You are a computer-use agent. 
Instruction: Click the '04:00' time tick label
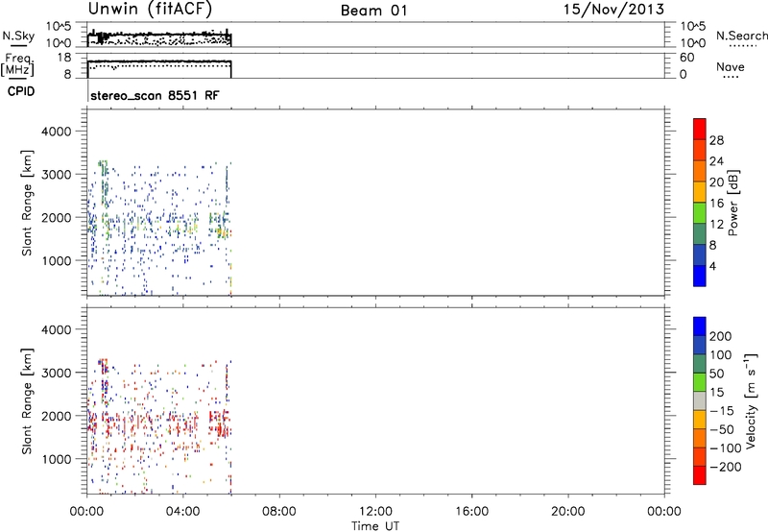pos(182,512)
